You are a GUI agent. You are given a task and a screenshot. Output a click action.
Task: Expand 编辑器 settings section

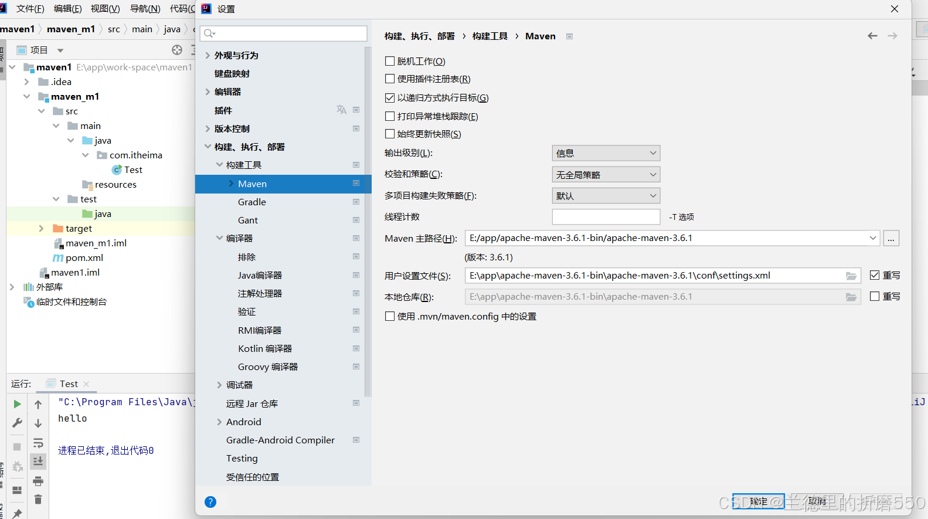coord(208,91)
